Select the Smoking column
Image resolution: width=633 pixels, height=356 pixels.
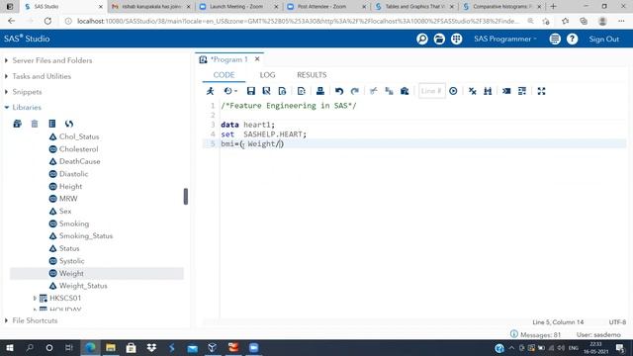coord(74,223)
